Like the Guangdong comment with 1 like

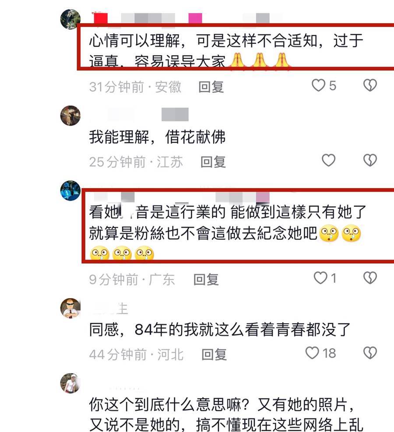point(320,278)
